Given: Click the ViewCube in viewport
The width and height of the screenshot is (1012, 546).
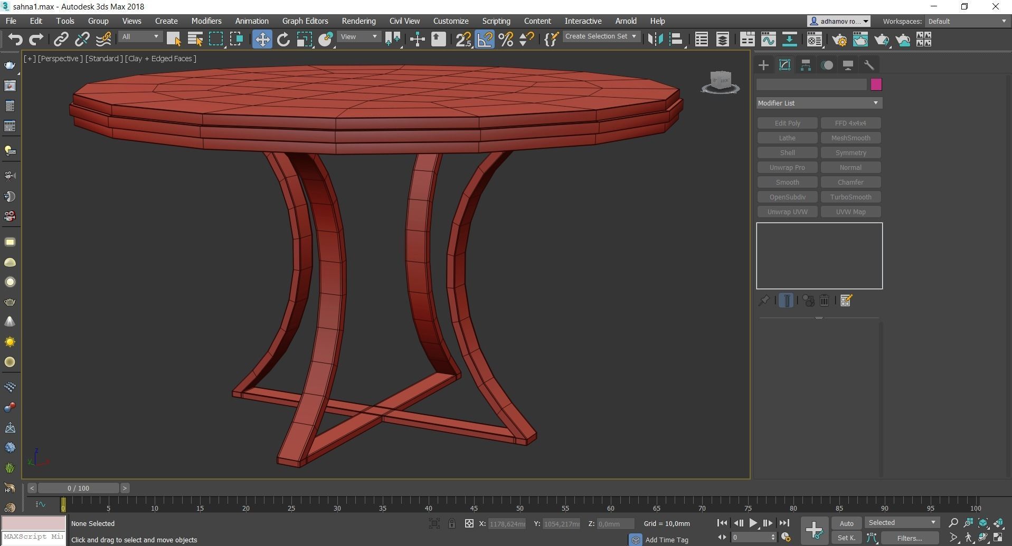Looking at the screenshot, I should click(720, 82).
